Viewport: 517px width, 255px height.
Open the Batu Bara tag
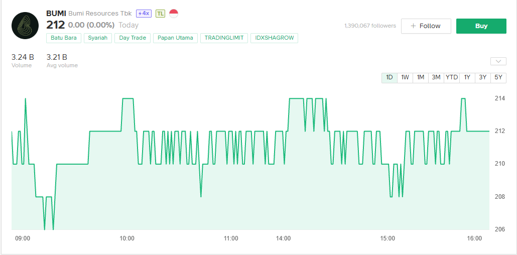[64, 38]
